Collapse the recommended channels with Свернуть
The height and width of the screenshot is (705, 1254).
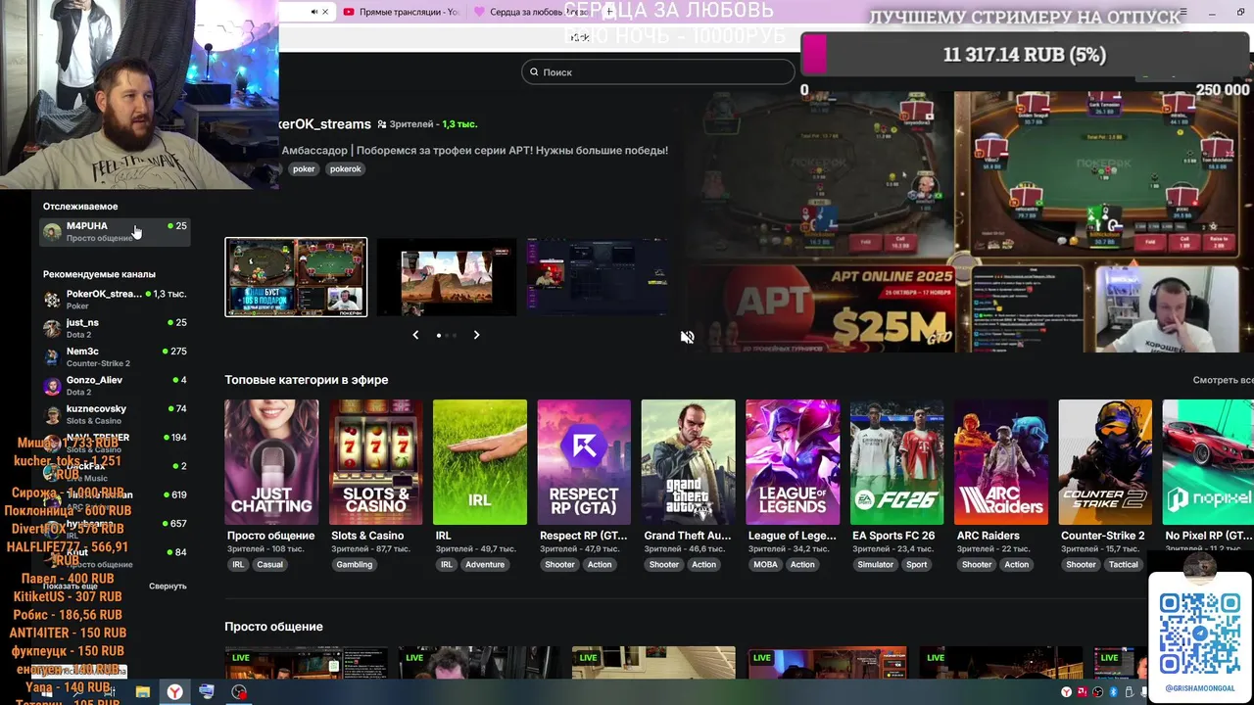(168, 586)
